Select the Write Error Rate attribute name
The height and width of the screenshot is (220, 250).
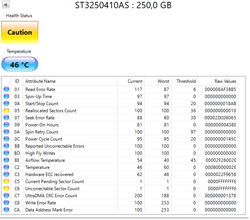[41, 203]
